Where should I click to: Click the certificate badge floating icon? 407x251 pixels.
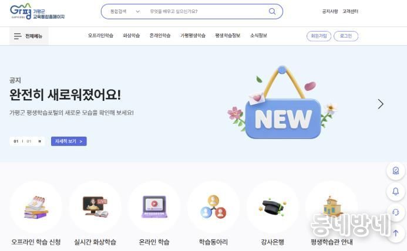click(x=396, y=171)
